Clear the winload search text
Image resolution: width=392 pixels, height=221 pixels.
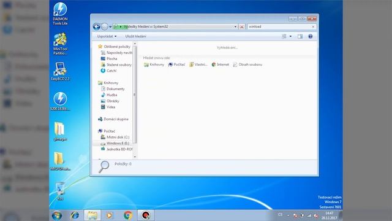coord(313,26)
